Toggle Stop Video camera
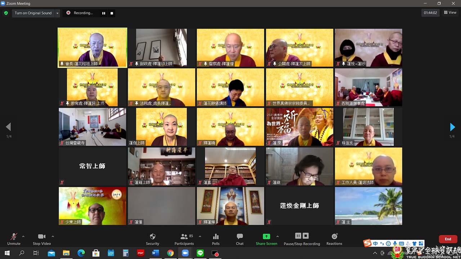The height and width of the screenshot is (259, 461). pyautogui.click(x=42, y=237)
